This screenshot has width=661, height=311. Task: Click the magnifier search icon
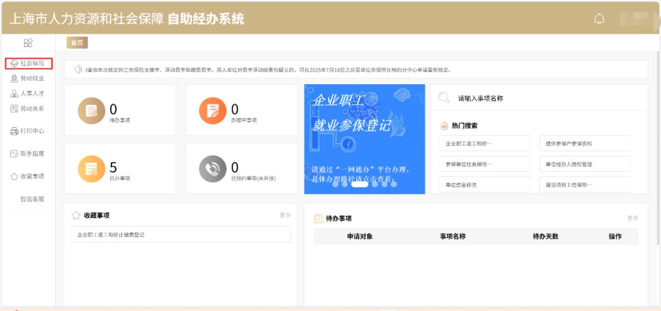tap(444, 98)
